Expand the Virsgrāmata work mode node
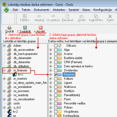Image resolution: width=117 pixels, height=117 pixels. click(51, 112)
